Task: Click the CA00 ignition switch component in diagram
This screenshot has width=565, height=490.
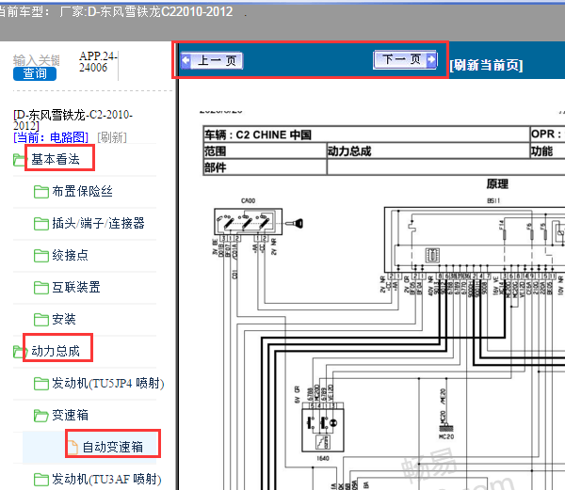Action: 248,221
